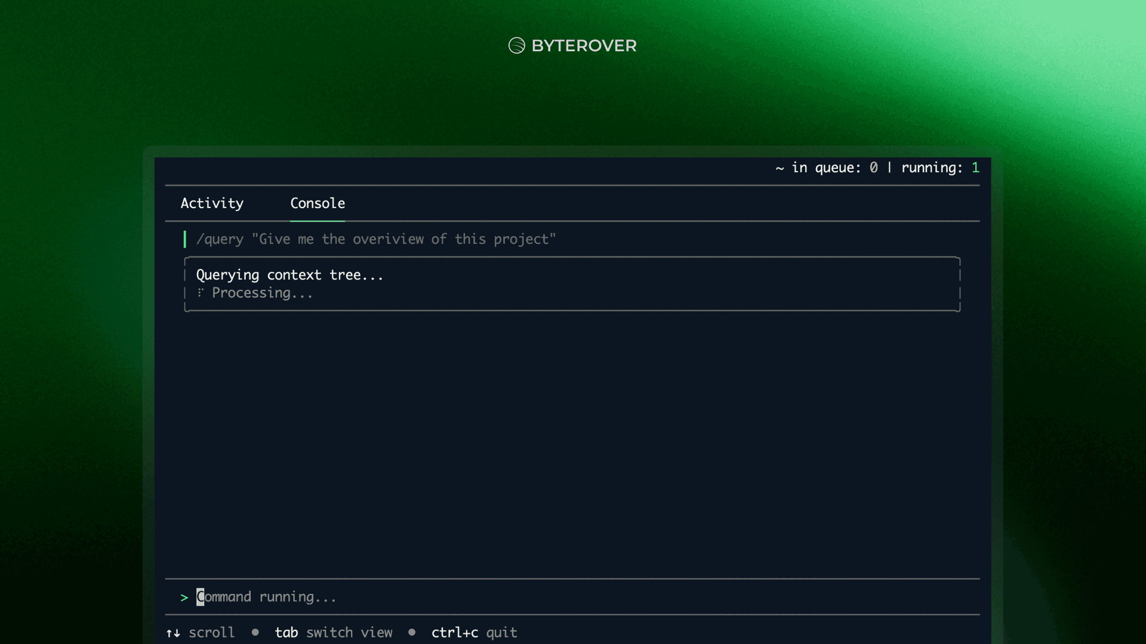Click the ByteRover logo icon
The height and width of the screenshot is (644, 1146).
(x=516, y=45)
